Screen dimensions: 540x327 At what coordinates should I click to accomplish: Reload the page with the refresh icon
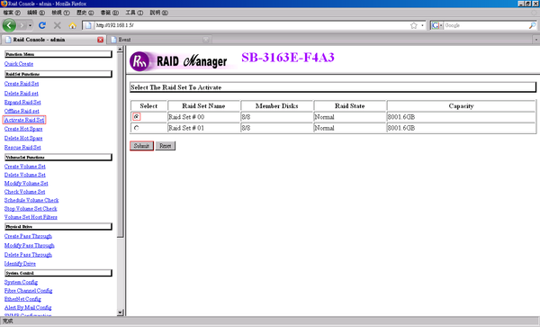coord(42,25)
